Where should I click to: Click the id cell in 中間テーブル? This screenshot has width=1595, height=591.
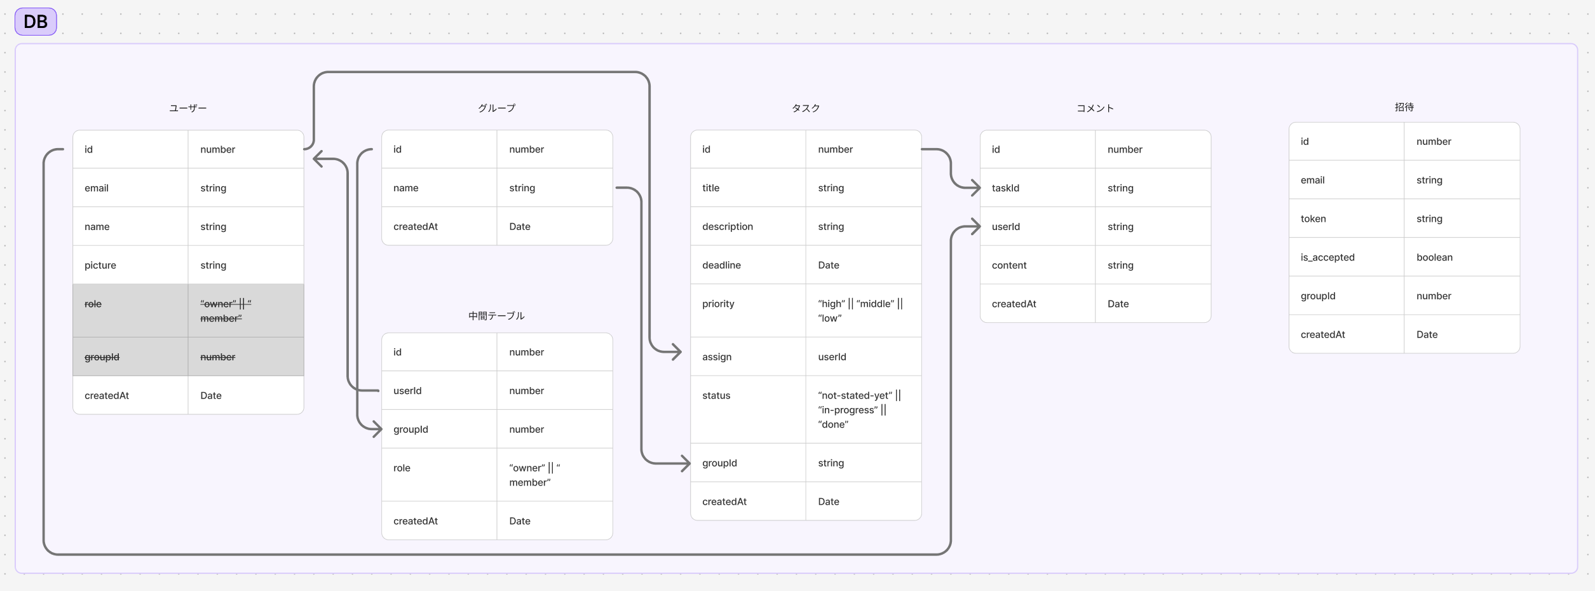[439, 352]
